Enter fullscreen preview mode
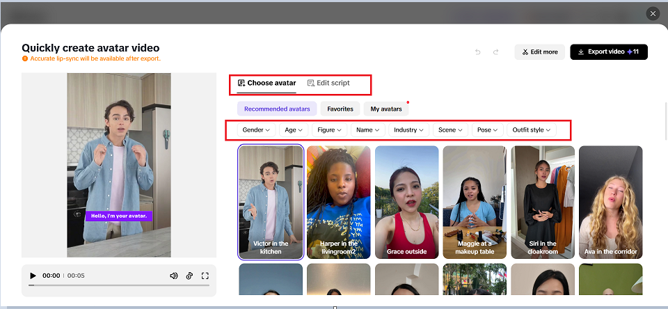 click(205, 276)
